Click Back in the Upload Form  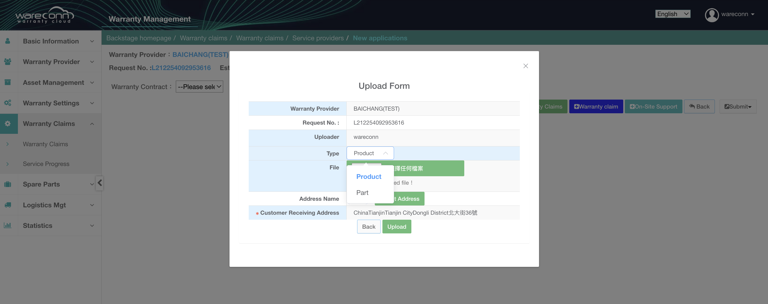click(368, 227)
